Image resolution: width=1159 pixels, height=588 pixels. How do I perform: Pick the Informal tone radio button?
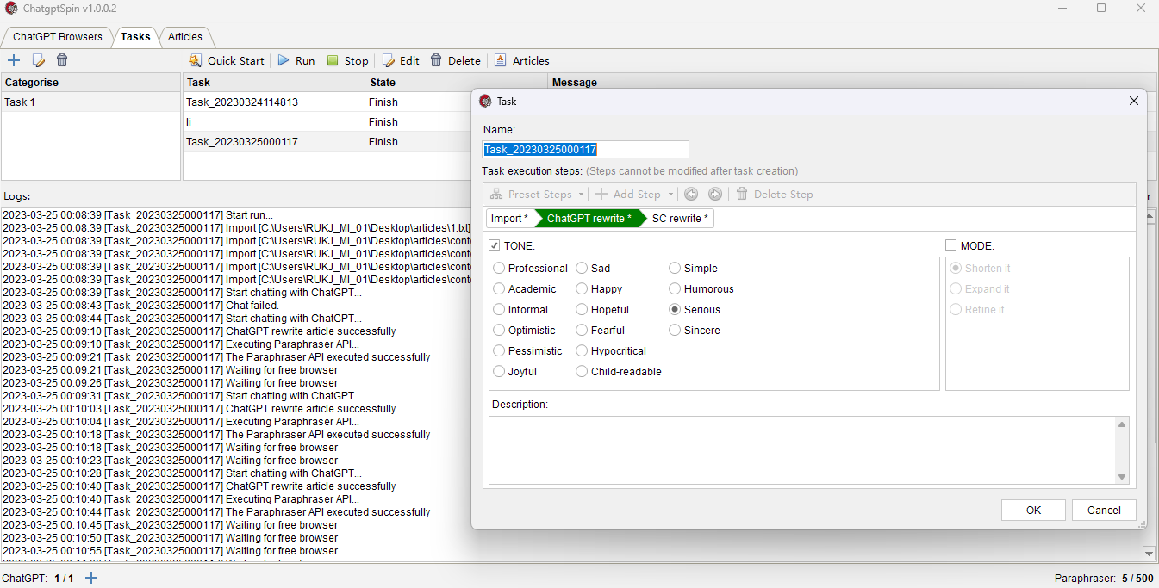(x=520, y=310)
